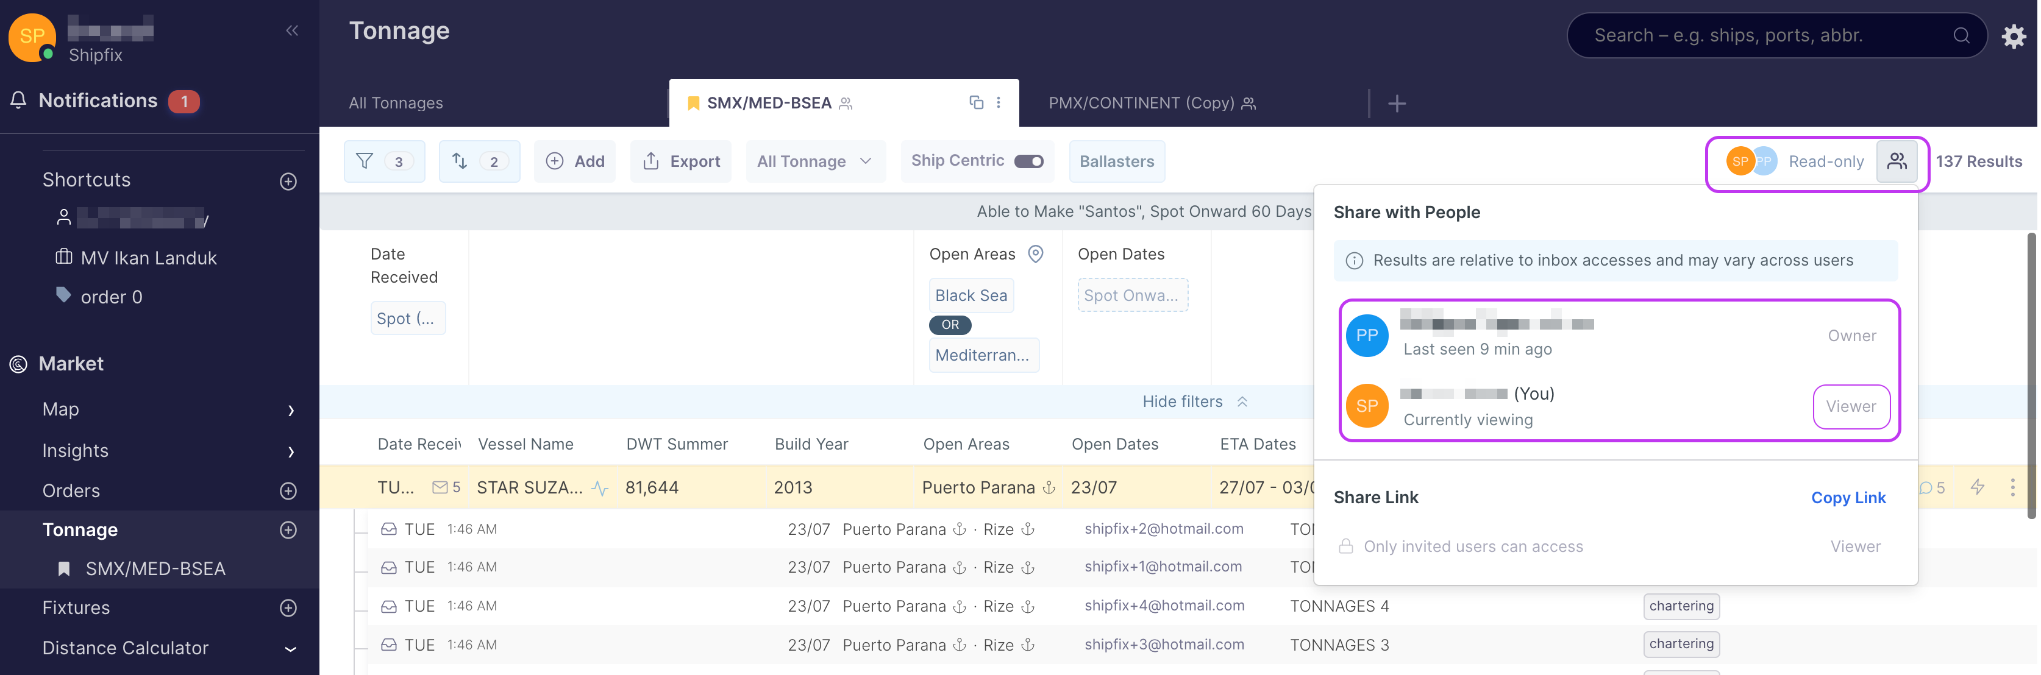Click the Open Areas map pin icon
This screenshot has height=675, width=2041.
(1035, 254)
